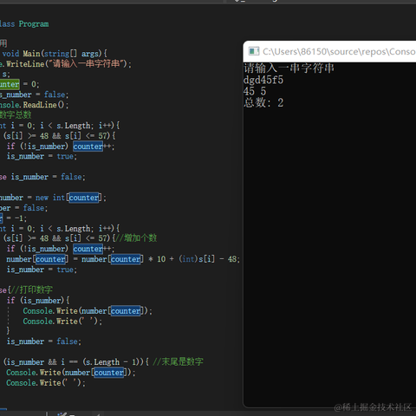Click the console output line "45 5"
Viewport: 416px width, 416px height.
click(x=255, y=91)
